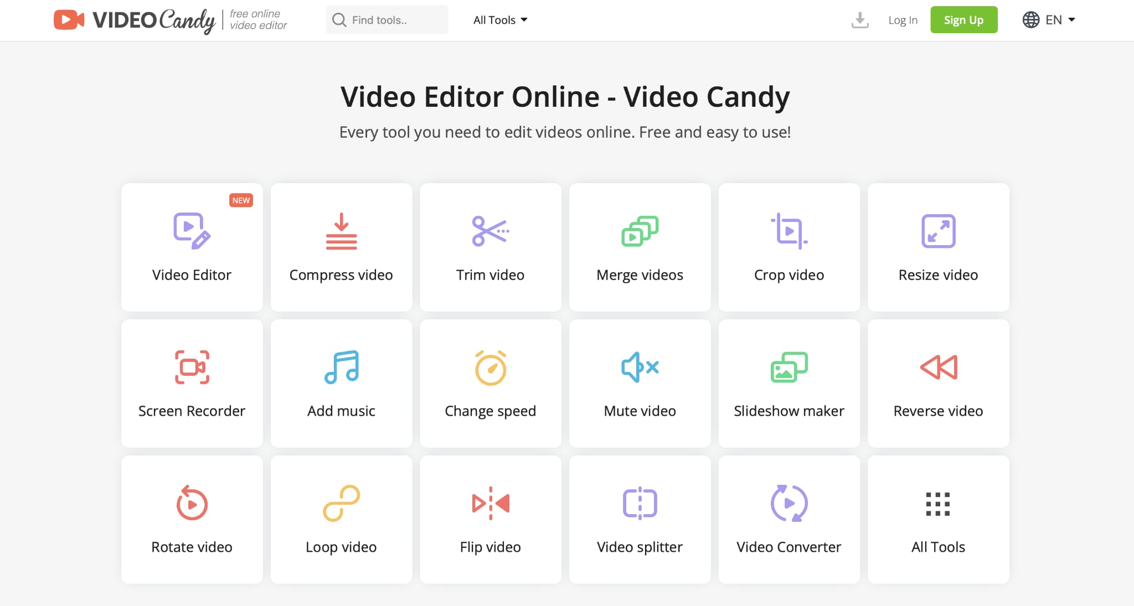Image resolution: width=1134 pixels, height=606 pixels.
Task: Click the 'Merge videos' label text
Action: [640, 275]
